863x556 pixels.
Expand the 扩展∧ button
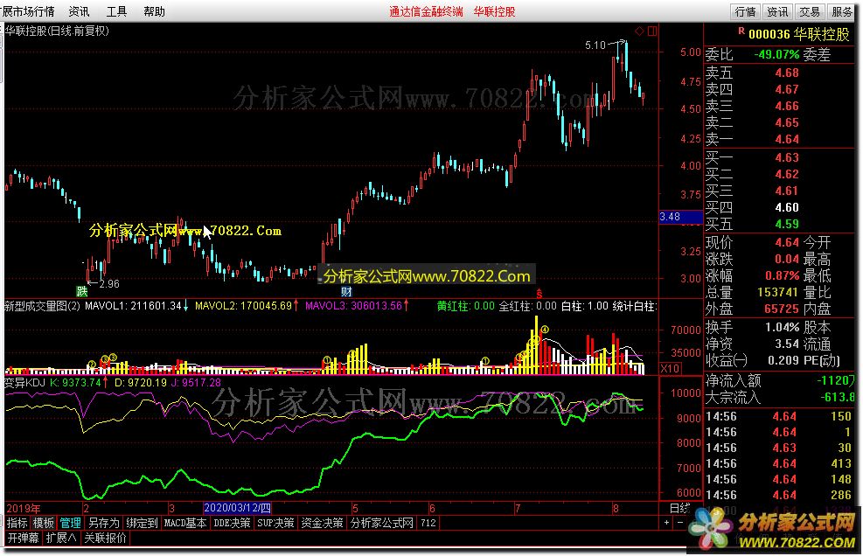point(60,538)
